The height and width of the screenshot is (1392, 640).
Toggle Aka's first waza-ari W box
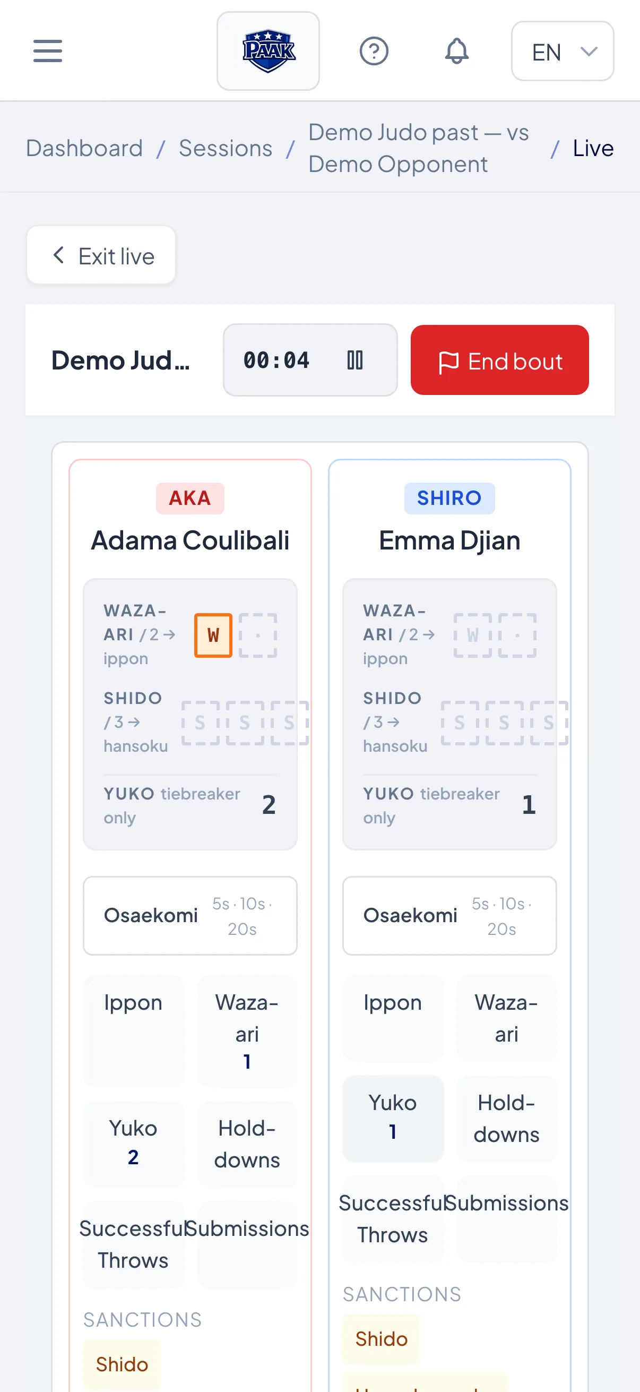[213, 635]
